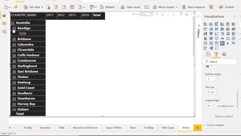The width and height of the screenshot is (241, 136).
Task: Select the Gauge visual
Action: [222, 39]
